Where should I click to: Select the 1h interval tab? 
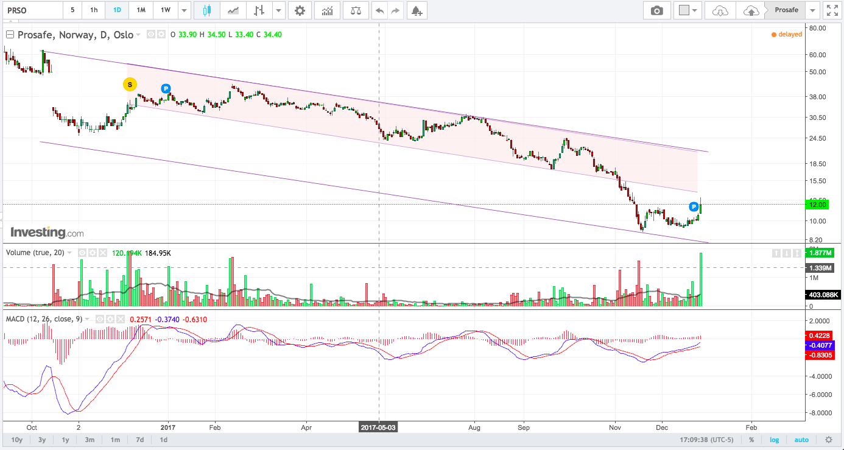coord(93,10)
